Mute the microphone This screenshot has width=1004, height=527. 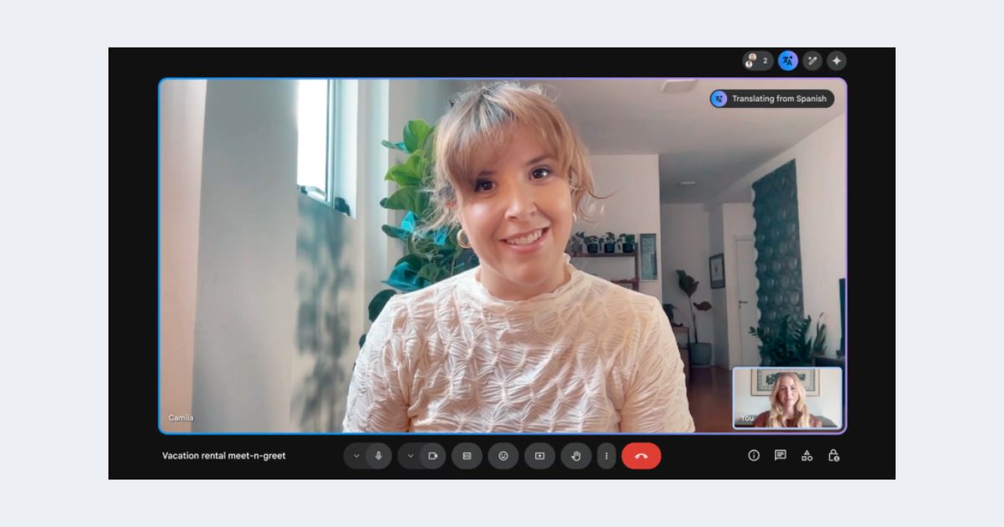(379, 456)
